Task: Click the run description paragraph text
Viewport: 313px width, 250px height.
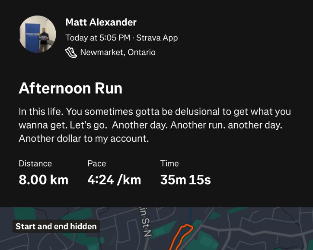Action: click(154, 125)
